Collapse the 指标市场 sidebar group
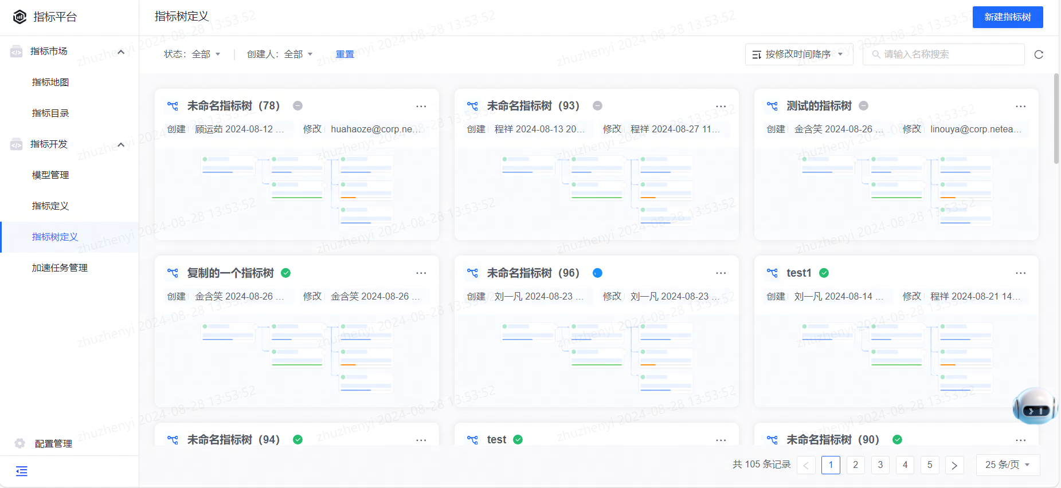Screen dimensions: 1061x488 coord(121,52)
